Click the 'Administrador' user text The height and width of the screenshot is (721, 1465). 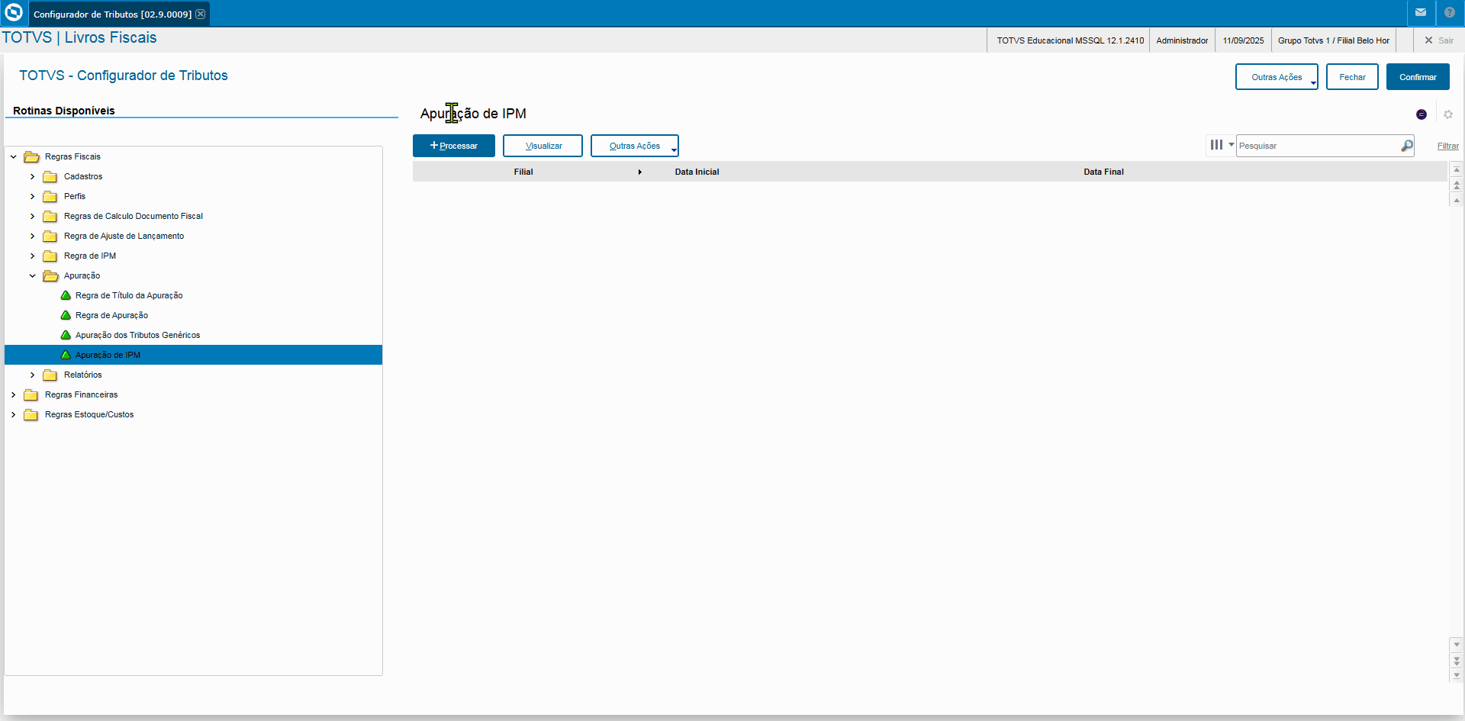(x=1182, y=40)
